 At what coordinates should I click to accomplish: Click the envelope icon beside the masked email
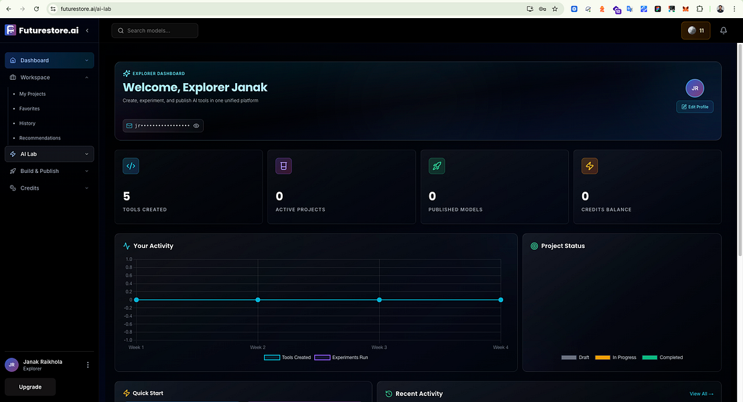(x=129, y=126)
